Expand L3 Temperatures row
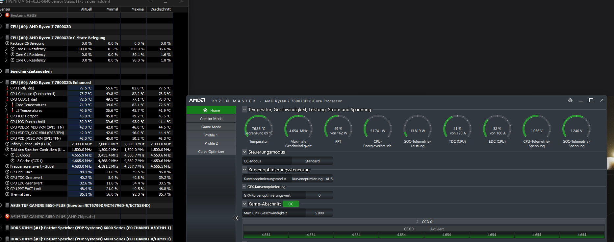Image resolution: width=614 pixels, height=242 pixels. [6, 110]
